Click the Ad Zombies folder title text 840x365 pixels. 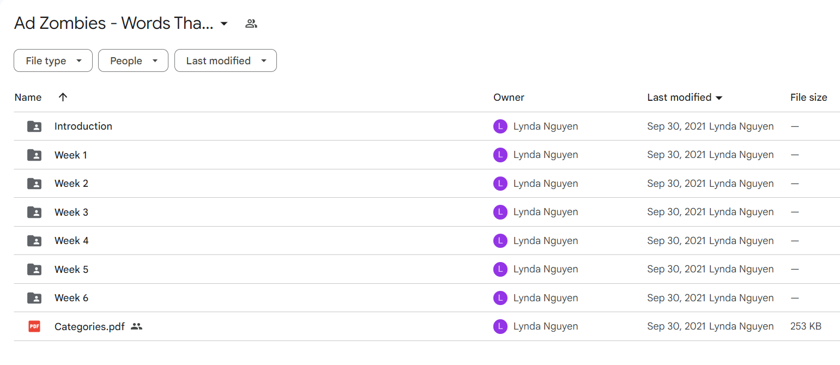click(x=114, y=23)
